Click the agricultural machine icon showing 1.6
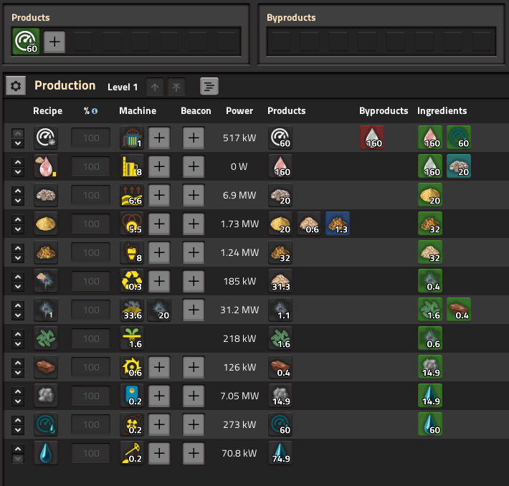Screen dimensions: 509x486 [132, 338]
